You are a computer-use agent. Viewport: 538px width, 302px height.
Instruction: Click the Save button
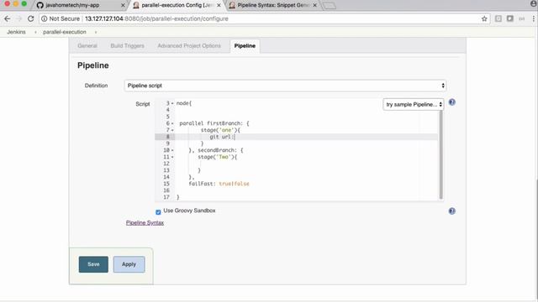tap(93, 264)
